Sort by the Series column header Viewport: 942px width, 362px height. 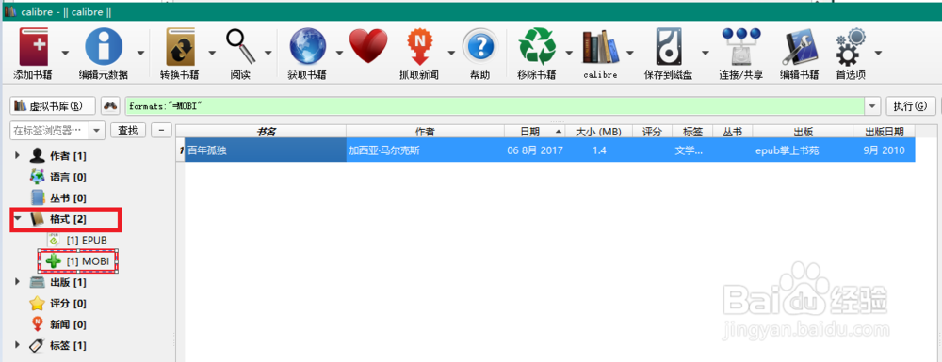pos(732,132)
